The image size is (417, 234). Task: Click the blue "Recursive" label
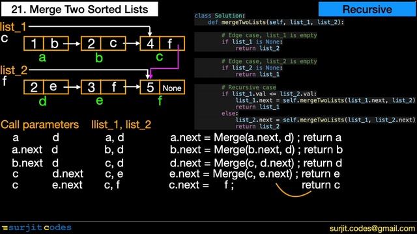[367, 9]
